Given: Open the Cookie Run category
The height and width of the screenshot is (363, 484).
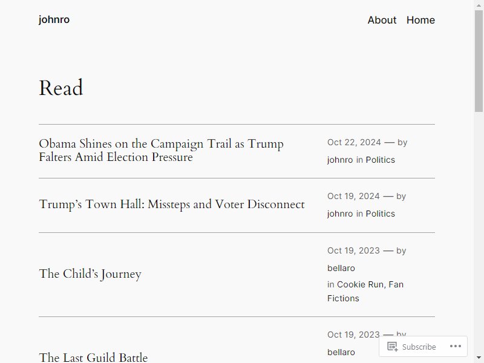Looking at the screenshot, I should pyautogui.click(x=360, y=284).
